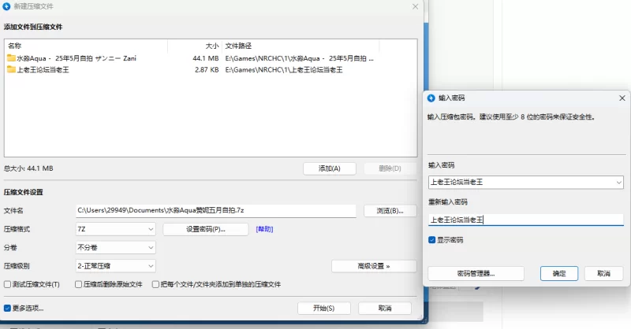The width and height of the screenshot is (631, 329).
Task: Close the 新建压缩文件 window
Action: click(416, 7)
